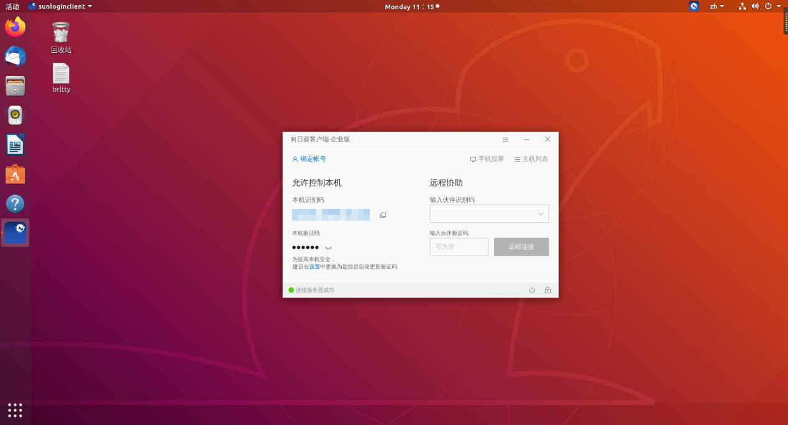This screenshot has width=788, height=425.
Task: Click Sunlogin client icon in dock
Action: point(15,233)
